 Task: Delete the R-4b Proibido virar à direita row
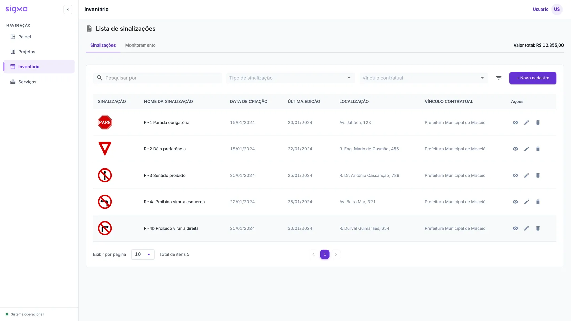pyautogui.click(x=538, y=229)
